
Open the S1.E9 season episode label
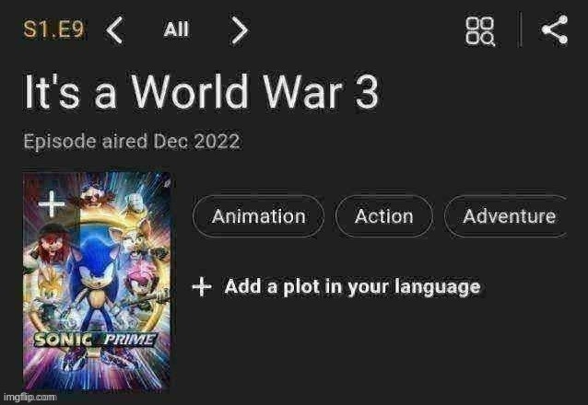[53, 29]
